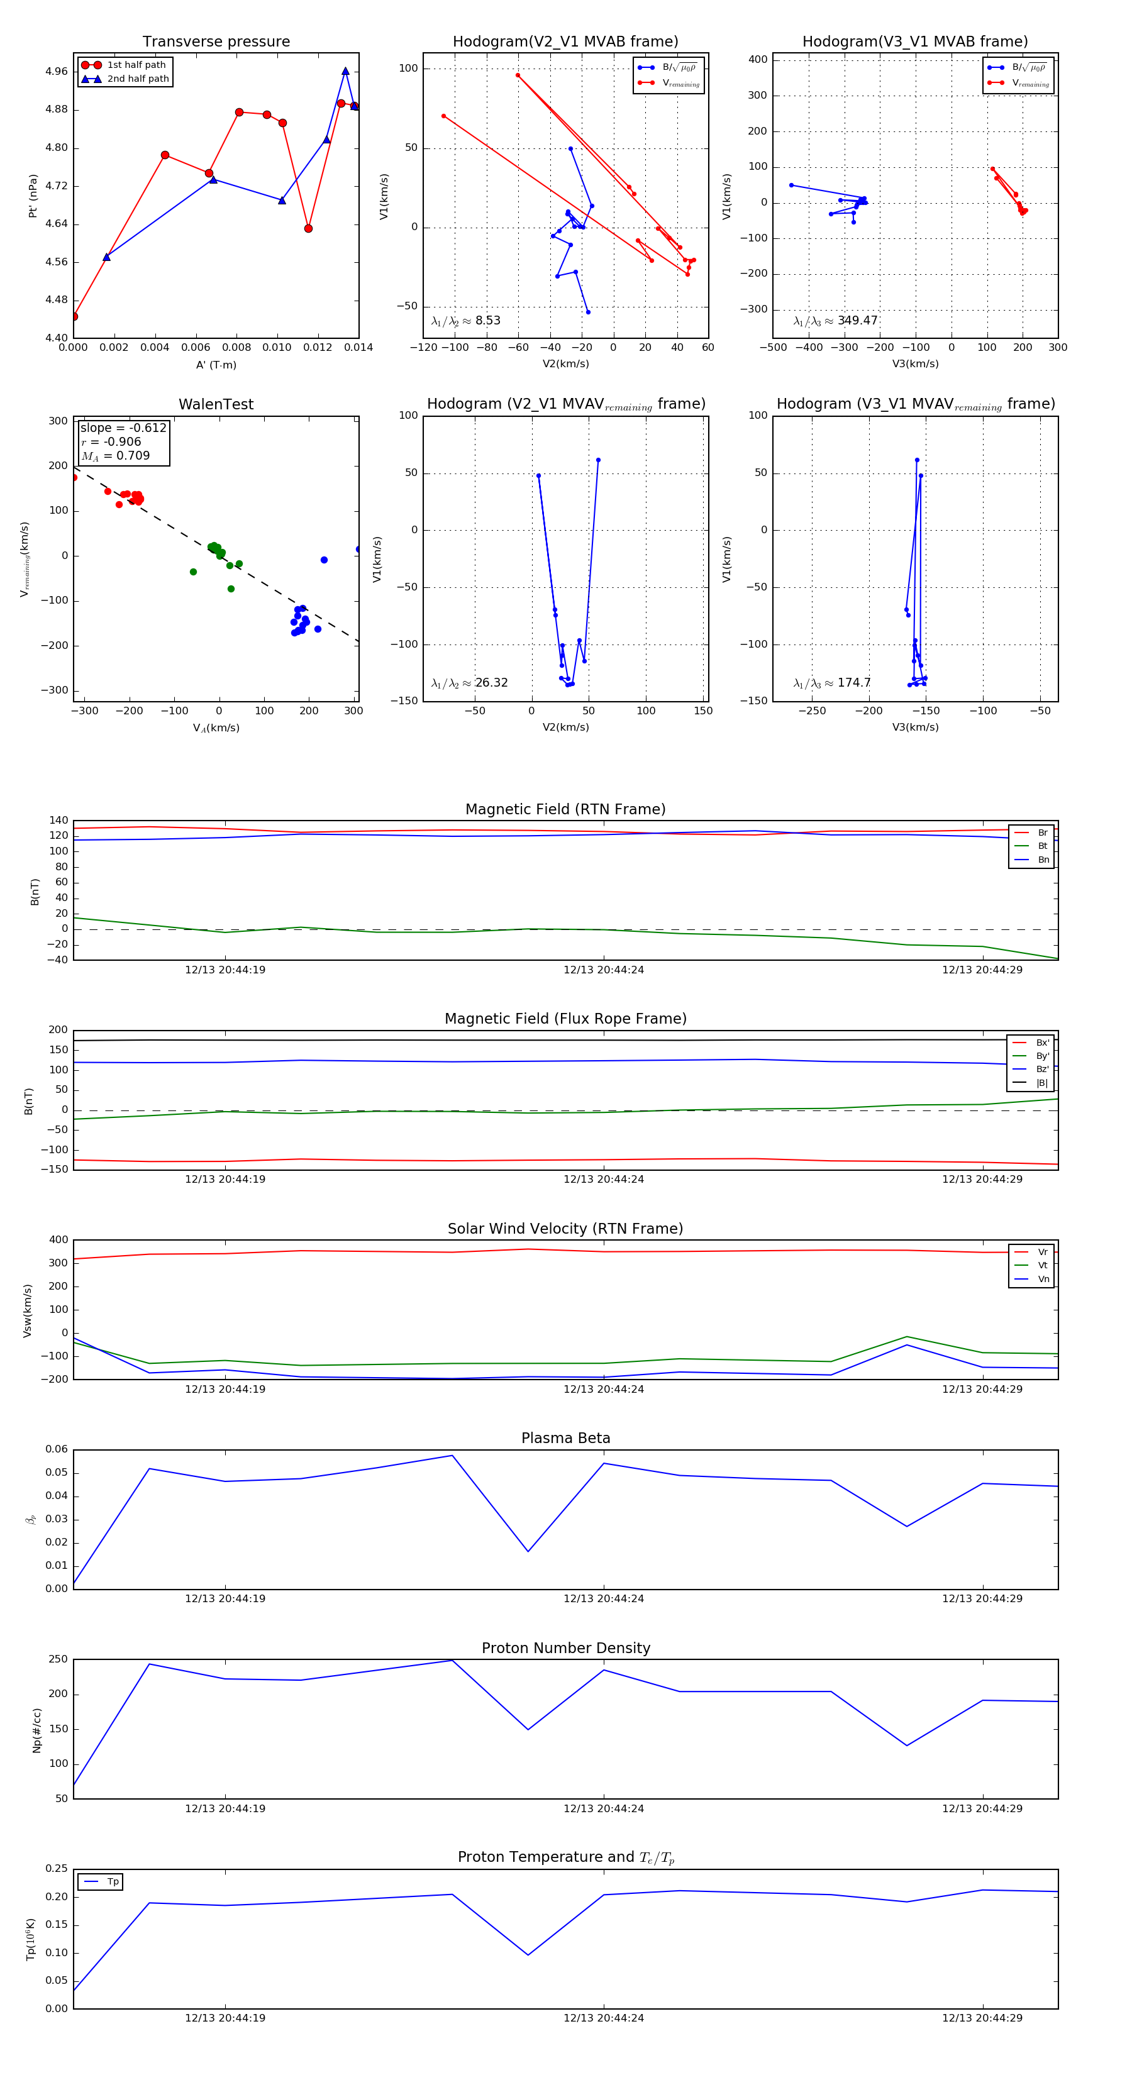Click the 'M_A = 0.709' annotation
The width and height of the screenshot is (1132, 2075).
(115, 456)
